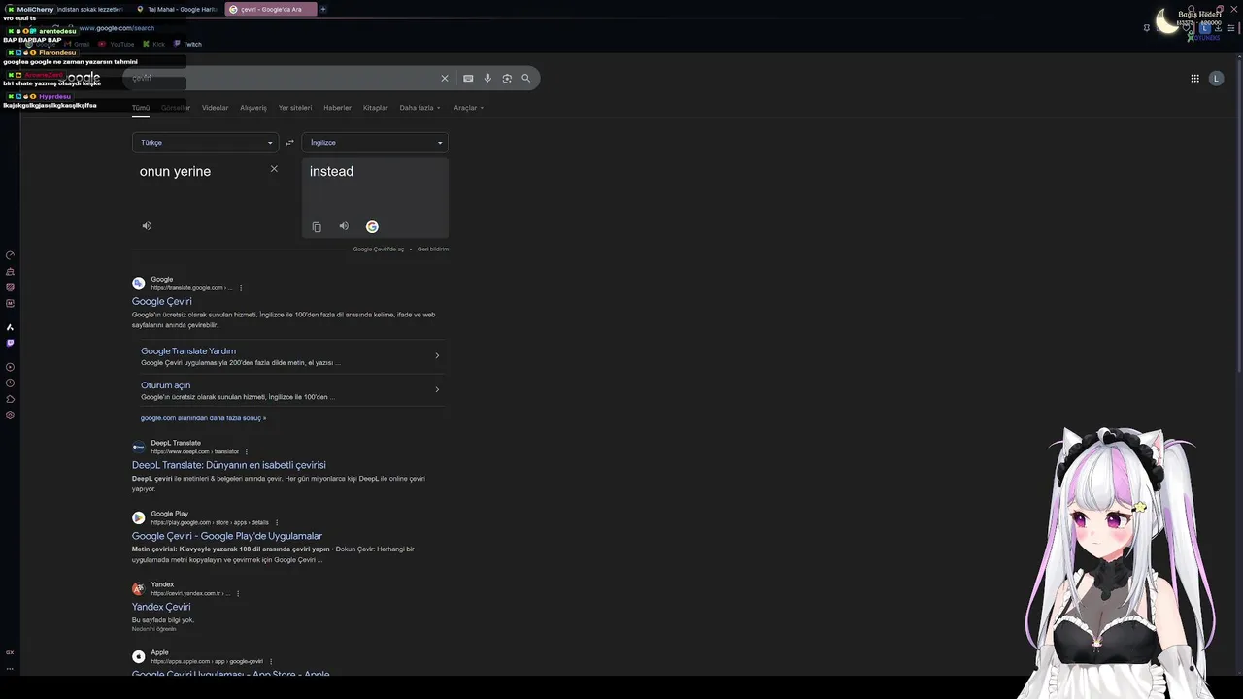Copy the translation 'instead'
The height and width of the screenshot is (699, 1243).
[x=317, y=227]
